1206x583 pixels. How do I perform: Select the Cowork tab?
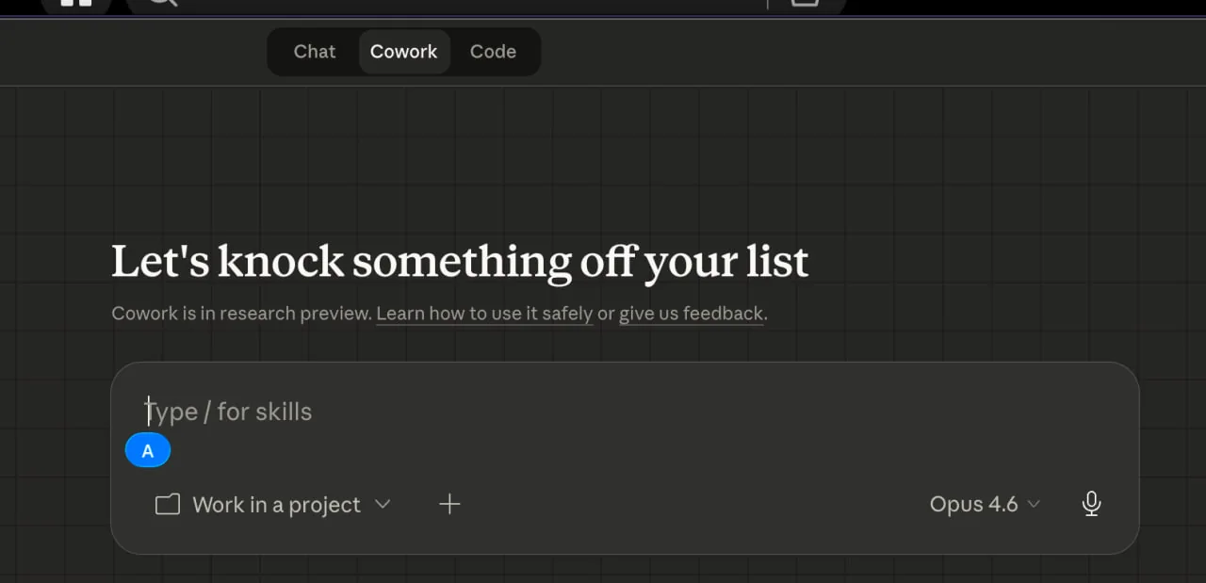pyautogui.click(x=403, y=52)
